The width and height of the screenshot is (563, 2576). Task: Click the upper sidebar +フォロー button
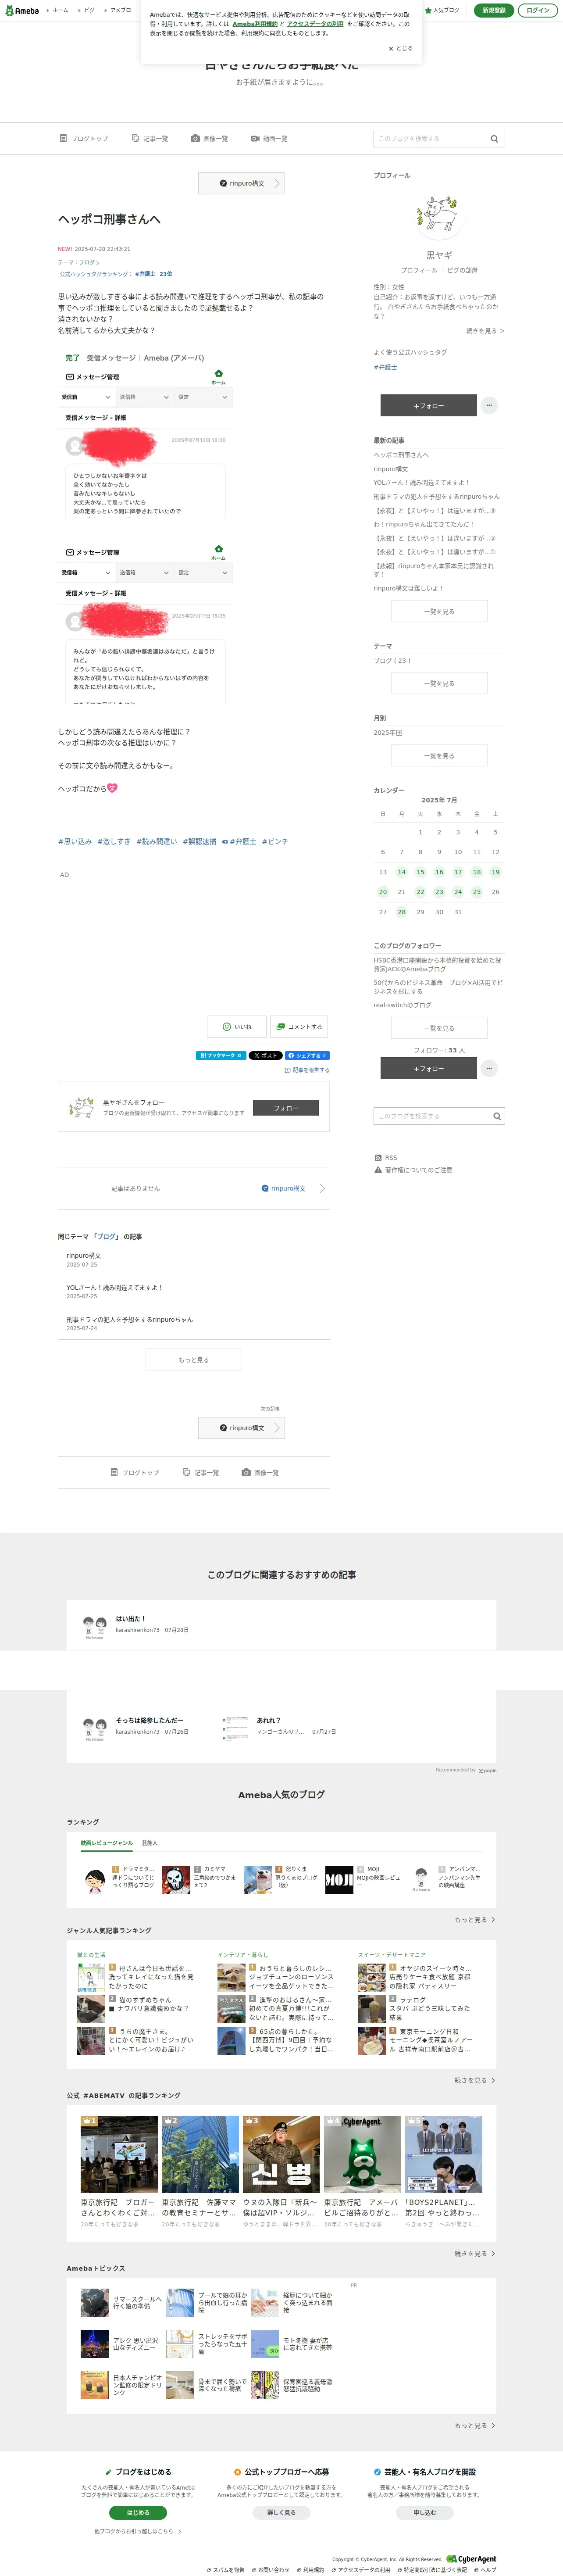point(428,405)
